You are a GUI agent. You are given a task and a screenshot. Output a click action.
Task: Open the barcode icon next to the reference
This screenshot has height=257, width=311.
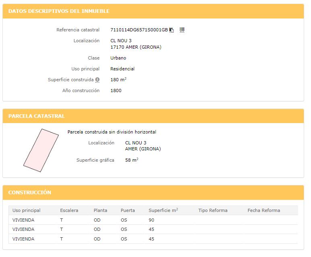coord(182,30)
